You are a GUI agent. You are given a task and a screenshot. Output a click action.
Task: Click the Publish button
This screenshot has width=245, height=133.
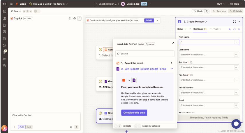tap(235, 11)
